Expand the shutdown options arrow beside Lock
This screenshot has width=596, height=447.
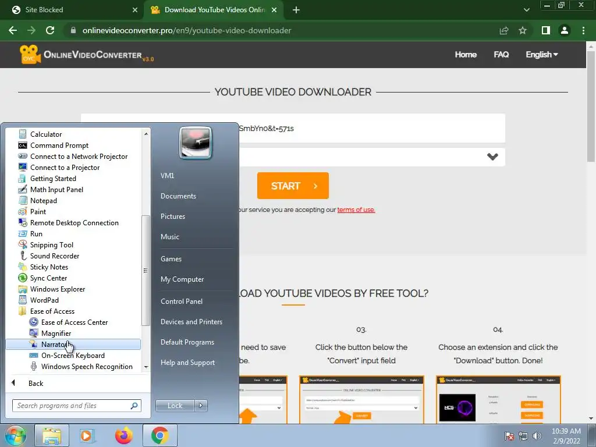pos(201,406)
